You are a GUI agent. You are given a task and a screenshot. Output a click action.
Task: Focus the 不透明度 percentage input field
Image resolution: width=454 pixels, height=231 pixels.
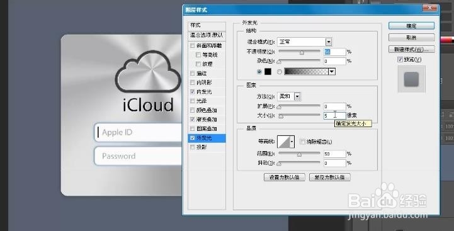point(335,52)
